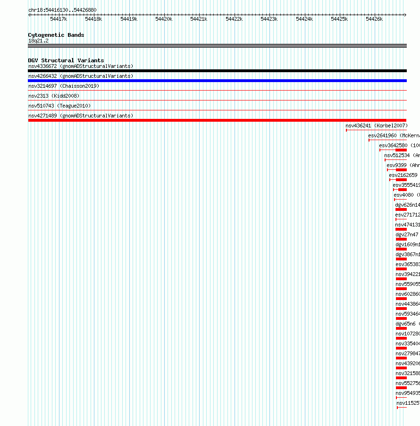Click the red block under the nsv321588 label

click(x=401, y=378)
